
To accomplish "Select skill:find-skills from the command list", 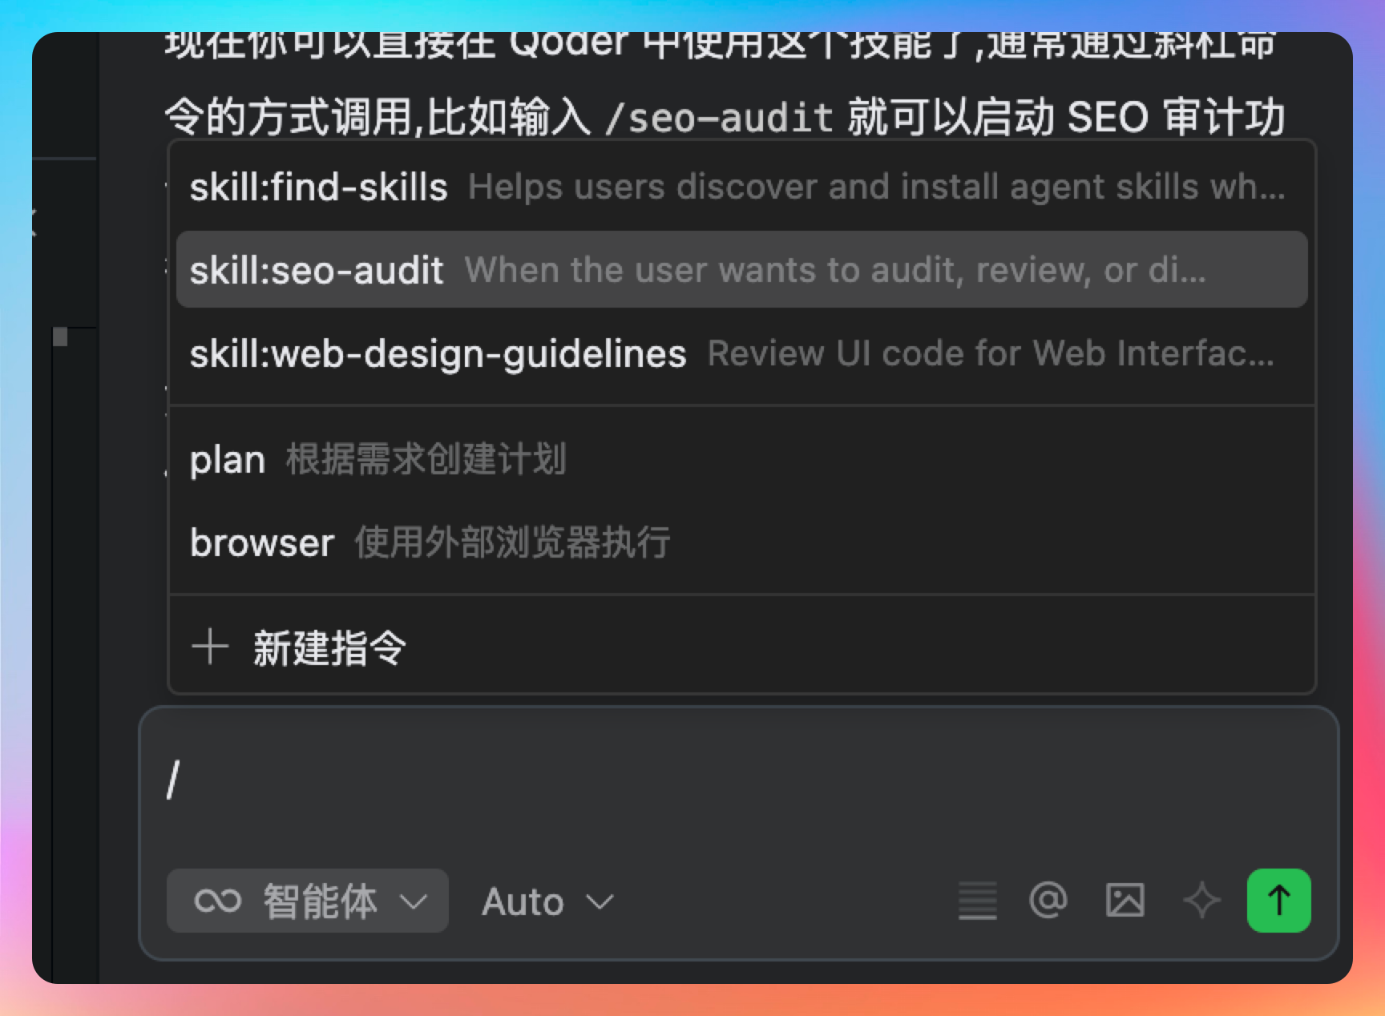I will (x=318, y=187).
